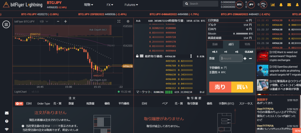Click the BTC balance circle icon

(x=239, y=4)
